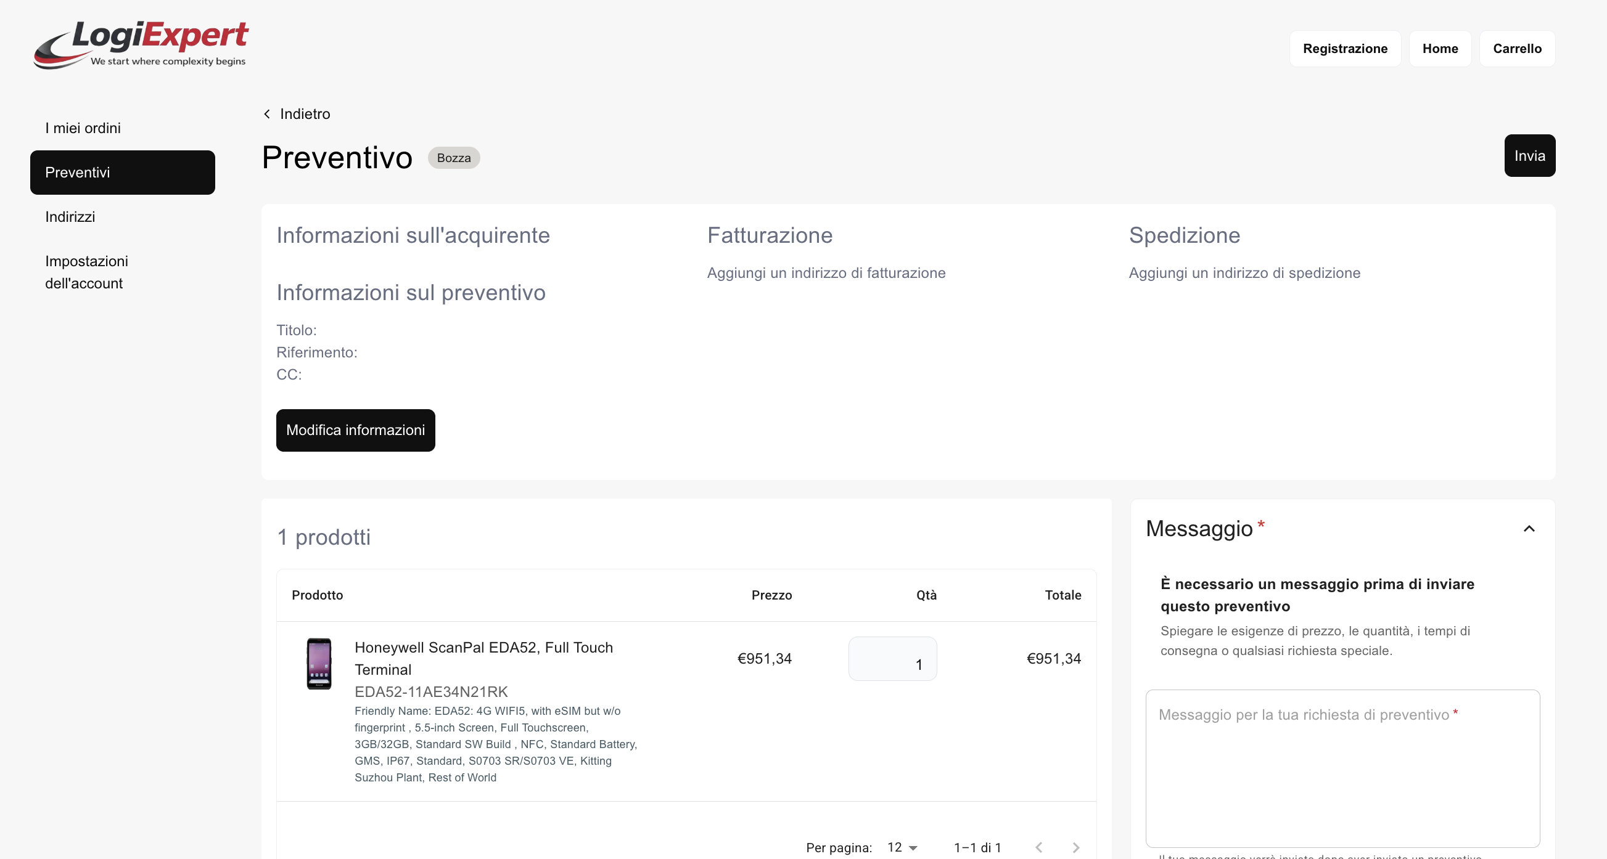Click Honeywell ScanPal EDA52 product name

(x=483, y=659)
